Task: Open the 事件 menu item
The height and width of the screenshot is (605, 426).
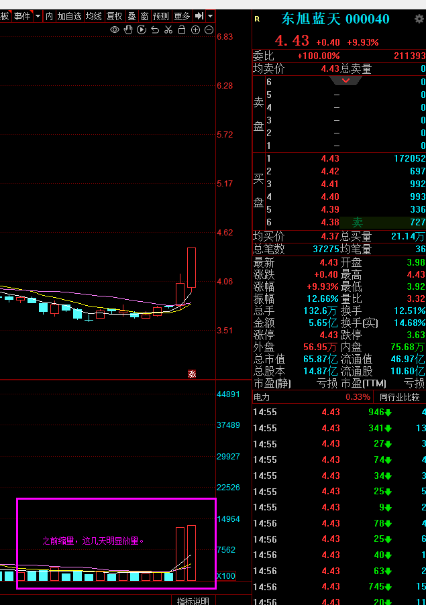Action: coord(22,16)
